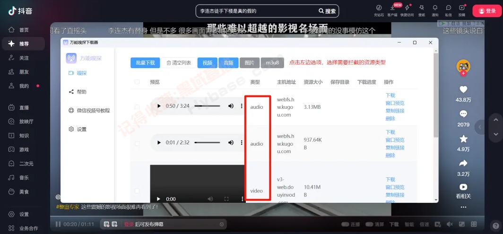
Task: Seek the 2:32 audio progress slider
Action: pyautogui.click(x=207, y=142)
